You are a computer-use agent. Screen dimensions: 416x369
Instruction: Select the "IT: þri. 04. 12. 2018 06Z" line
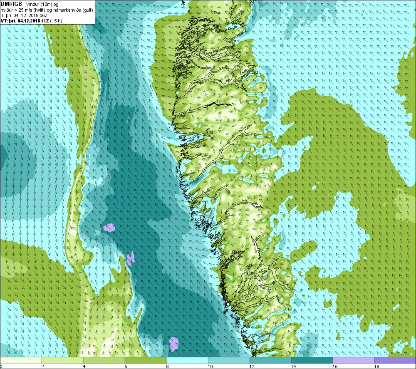coord(24,15)
